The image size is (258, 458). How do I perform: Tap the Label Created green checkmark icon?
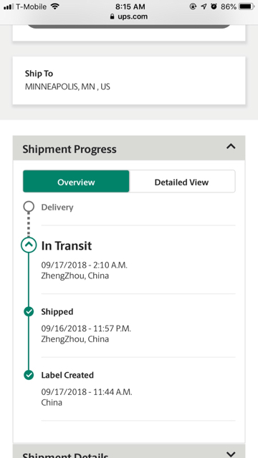click(x=29, y=375)
